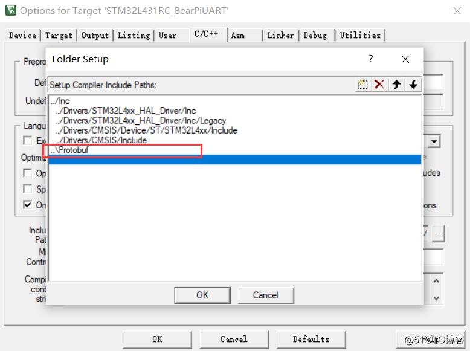Close the Folder Setup dialog
This screenshot has width=470, height=351.
pyautogui.click(x=405, y=59)
